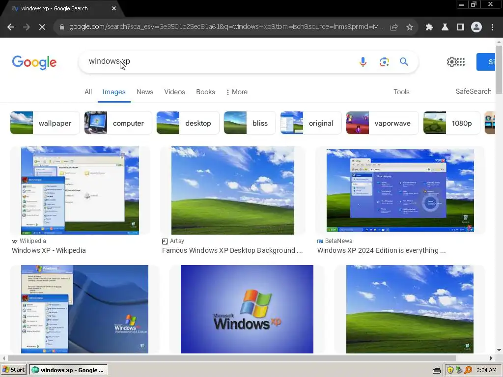Filter by the computer chip

pos(118,123)
